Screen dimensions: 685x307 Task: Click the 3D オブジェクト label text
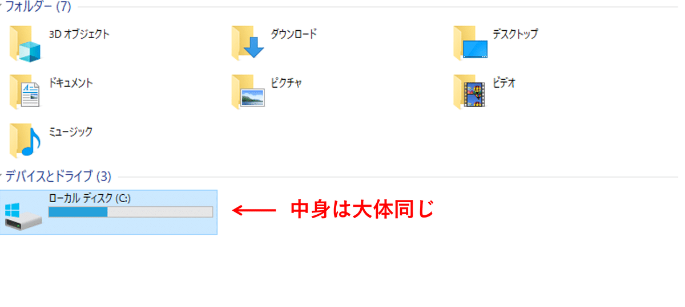tap(79, 34)
